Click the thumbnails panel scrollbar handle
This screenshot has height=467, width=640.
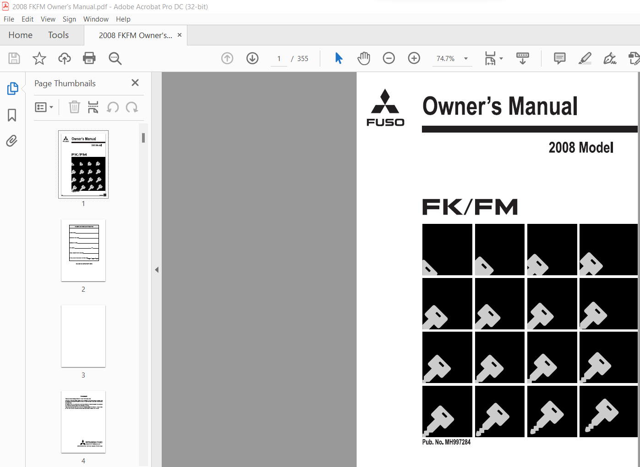[143, 138]
